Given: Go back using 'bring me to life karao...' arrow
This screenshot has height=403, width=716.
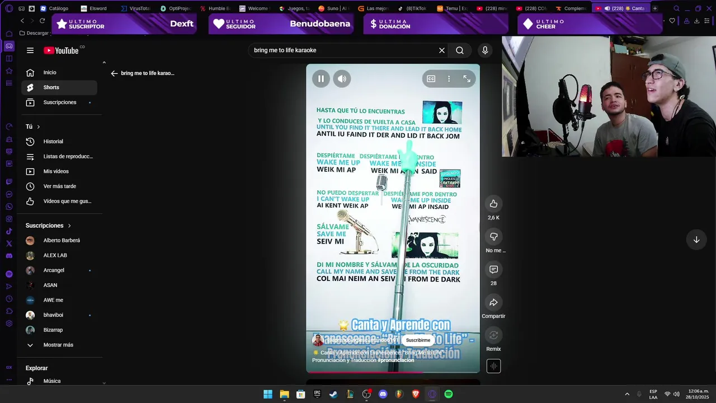Looking at the screenshot, I should [114, 73].
